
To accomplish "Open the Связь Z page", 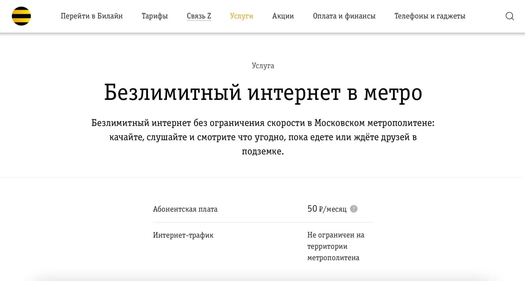I will click(x=199, y=16).
